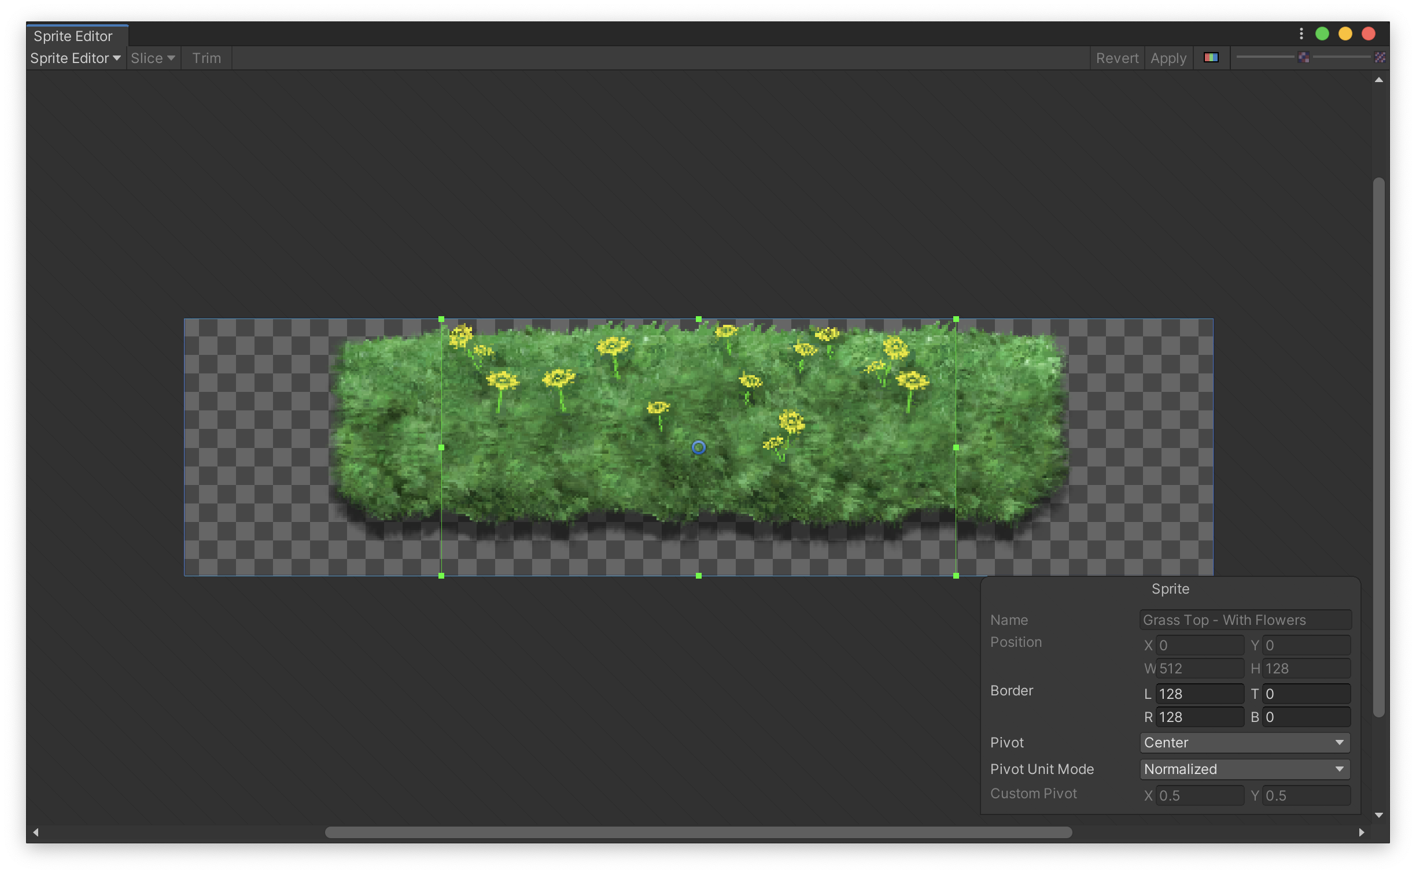Click the right-end mip level checker icon
This screenshot has width=1416, height=874.
point(1380,57)
